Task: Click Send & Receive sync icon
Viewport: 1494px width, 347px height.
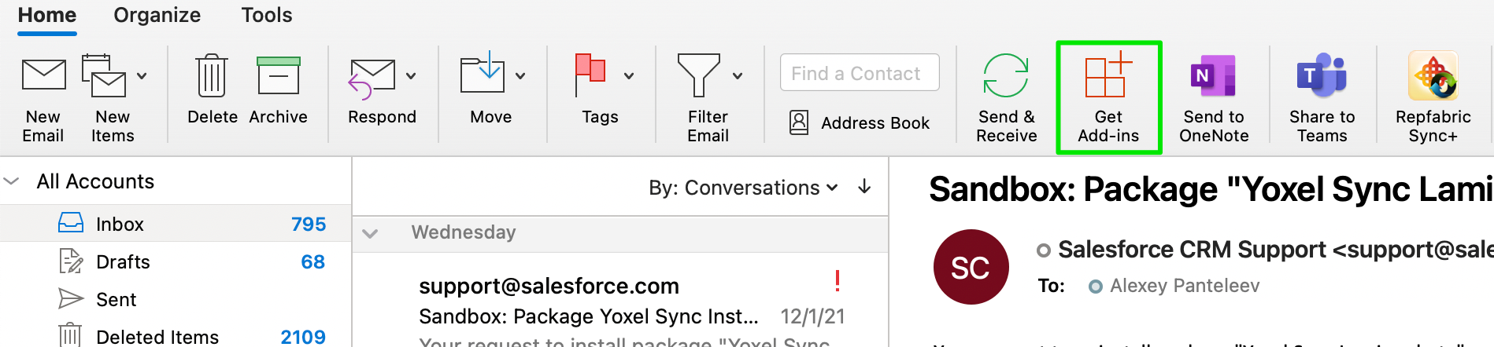Action: click(1006, 77)
